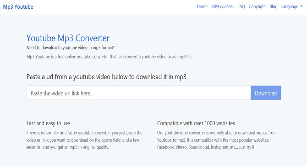This screenshot has height=166, width=307.
Task: Visit the Blog link
Action: click(x=274, y=7)
